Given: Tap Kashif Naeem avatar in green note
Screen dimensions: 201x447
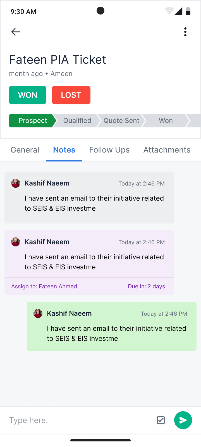Looking at the screenshot, I should [38, 313].
